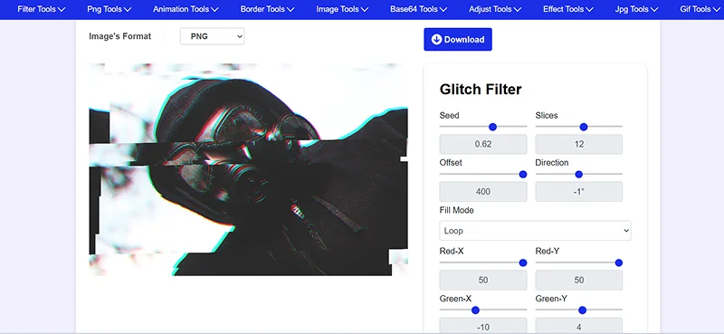Viewport: 724px width, 334px height.
Task: Open the Animation Tools menu
Action: (187, 9)
